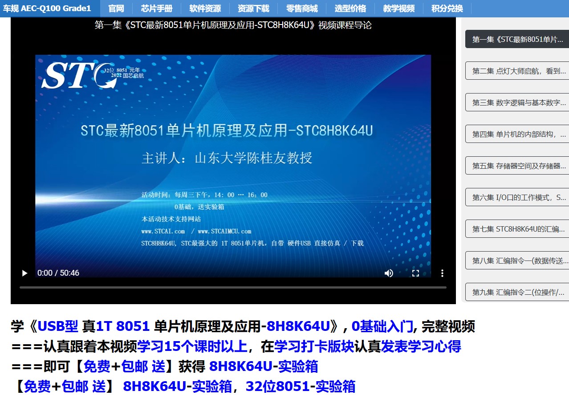Click the link USB型 真1T 8051
The image size is (569, 395).
pyautogui.click(x=93, y=326)
